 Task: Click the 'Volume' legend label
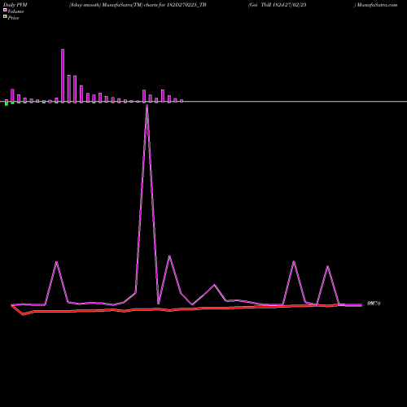click(x=15, y=11)
